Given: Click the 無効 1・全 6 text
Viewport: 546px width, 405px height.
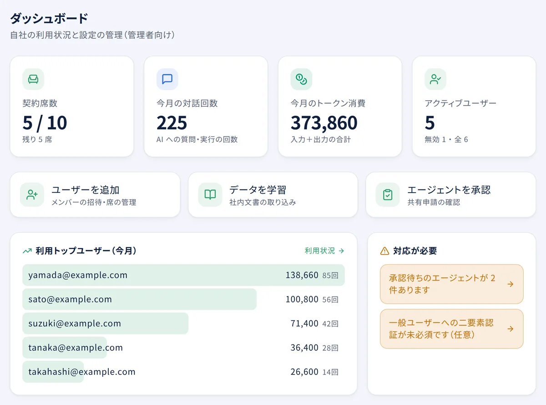Looking at the screenshot, I should click(446, 139).
